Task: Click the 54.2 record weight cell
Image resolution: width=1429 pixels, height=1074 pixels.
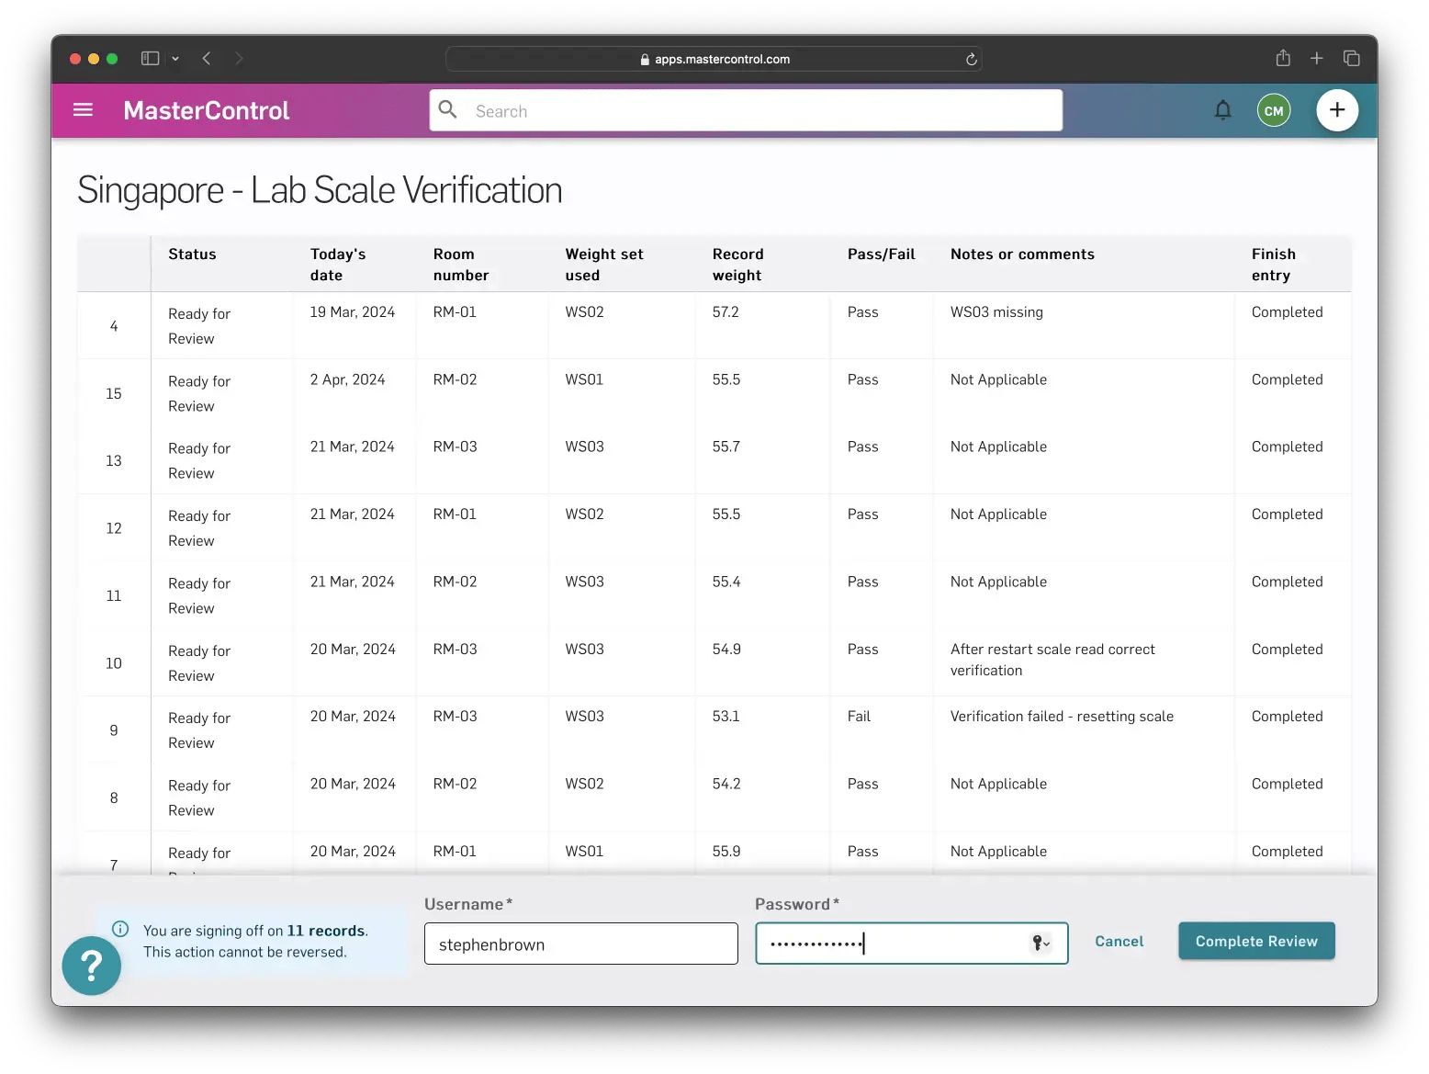Action: coord(726,784)
